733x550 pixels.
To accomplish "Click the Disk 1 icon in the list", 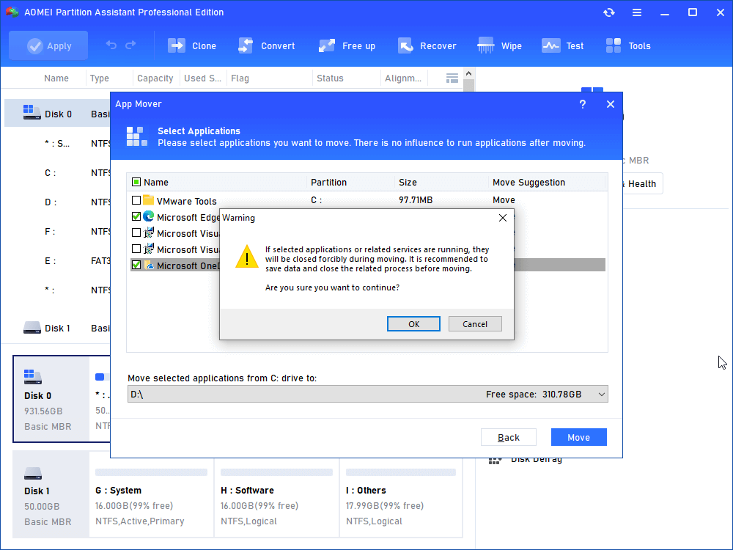I will (32, 327).
